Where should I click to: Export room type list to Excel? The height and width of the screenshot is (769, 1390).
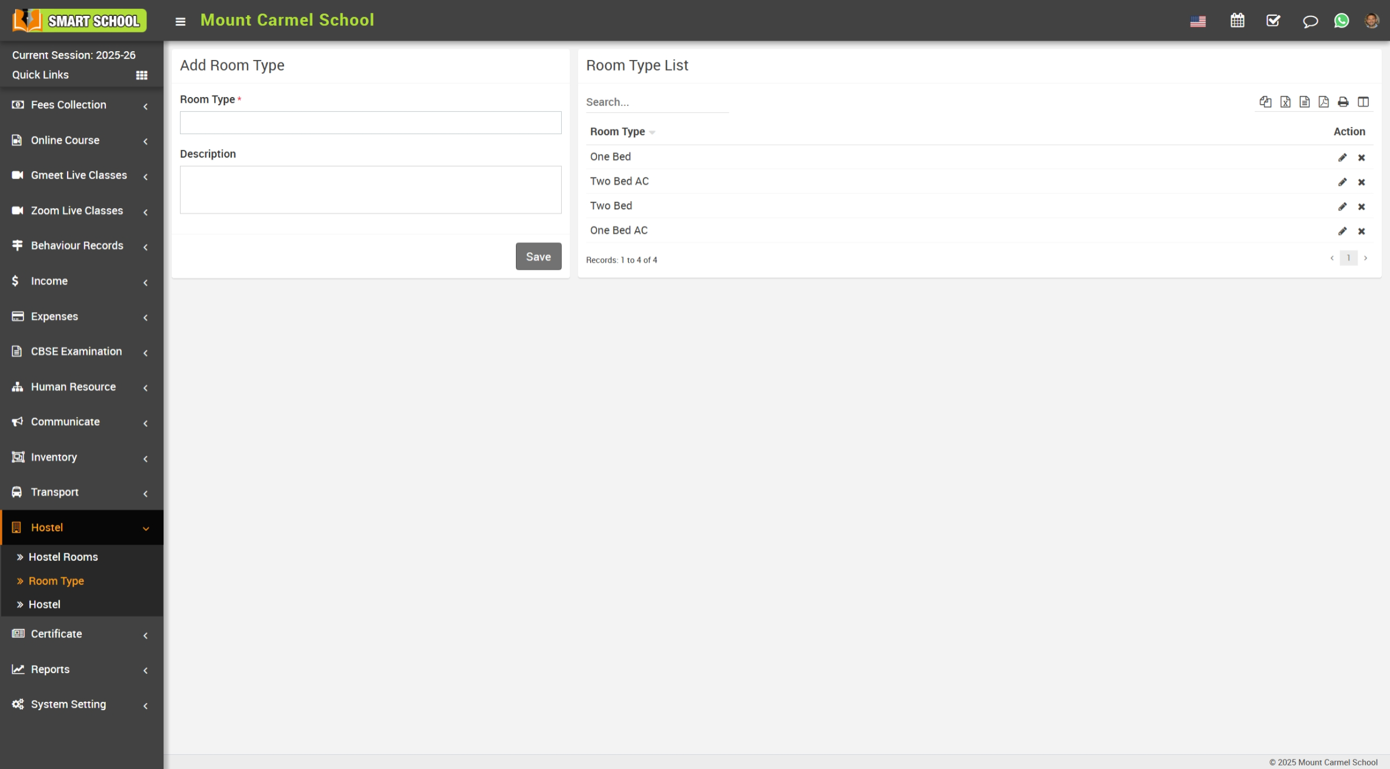click(x=1285, y=102)
